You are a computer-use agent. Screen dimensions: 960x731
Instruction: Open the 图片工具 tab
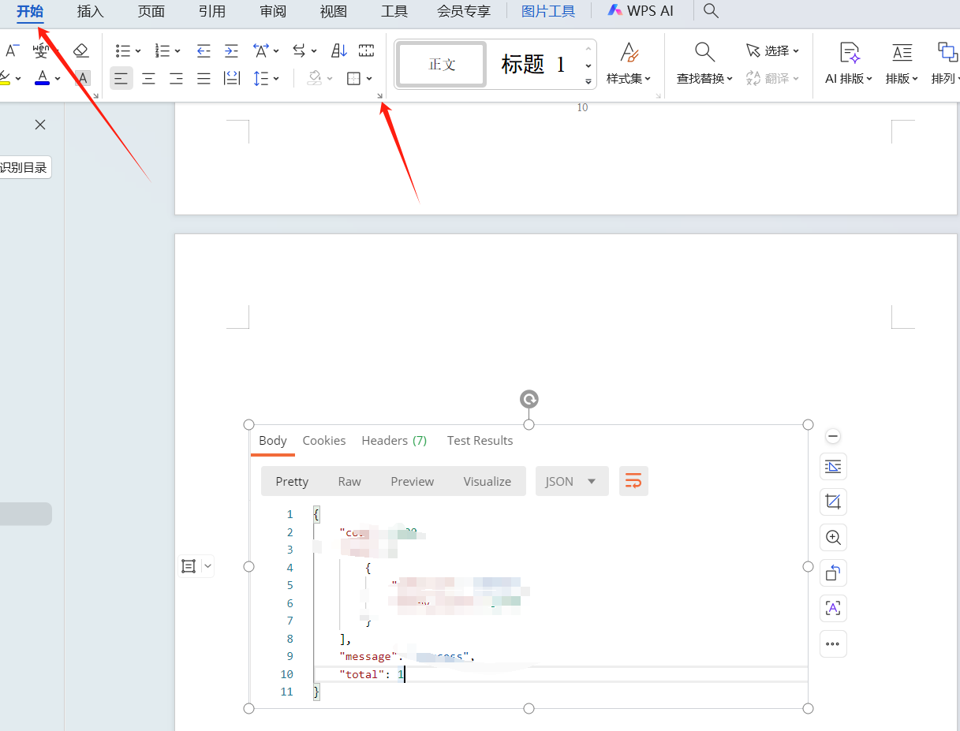[548, 11]
